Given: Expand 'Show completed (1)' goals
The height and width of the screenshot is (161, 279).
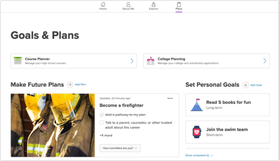Looking at the screenshot, I should pyautogui.click(x=199, y=155).
